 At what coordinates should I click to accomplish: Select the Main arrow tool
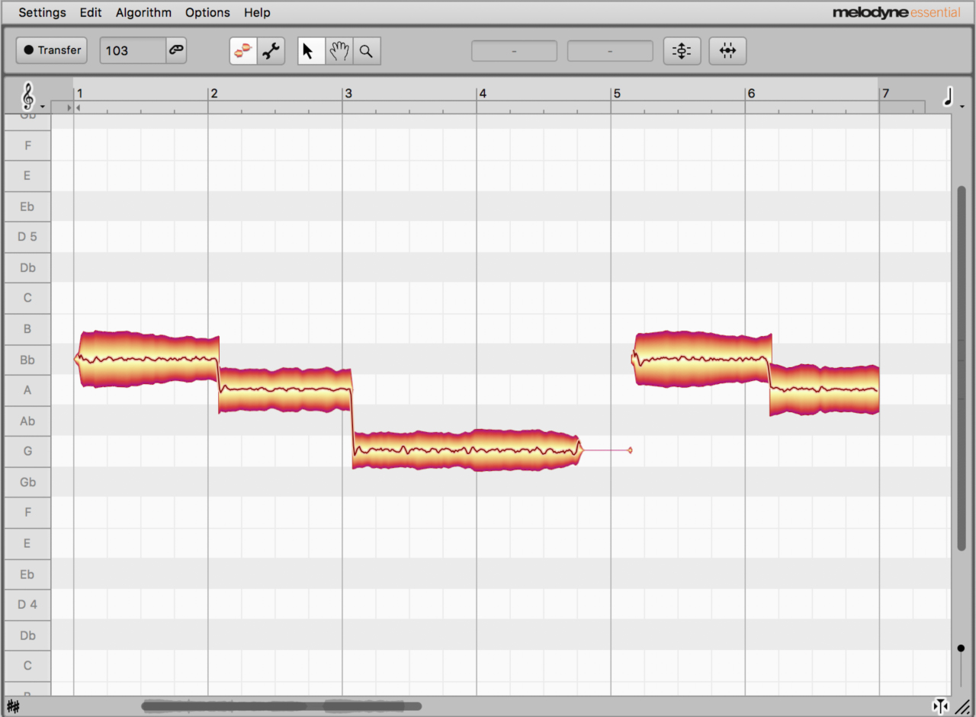(x=311, y=51)
